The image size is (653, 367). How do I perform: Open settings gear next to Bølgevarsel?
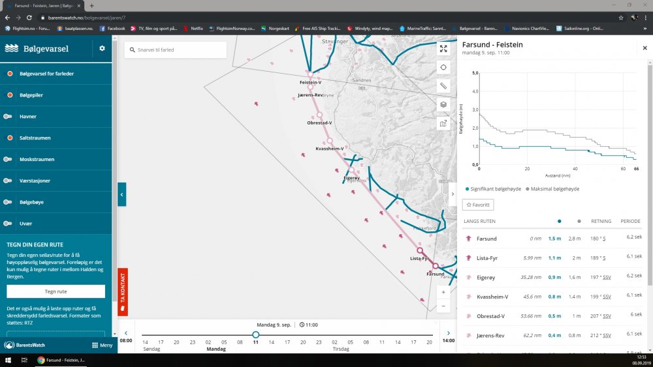pos(102,48)
